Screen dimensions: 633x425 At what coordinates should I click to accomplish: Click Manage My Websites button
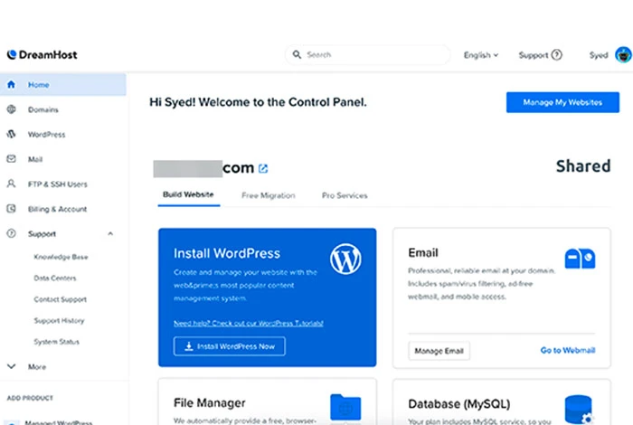coord(562,102)
